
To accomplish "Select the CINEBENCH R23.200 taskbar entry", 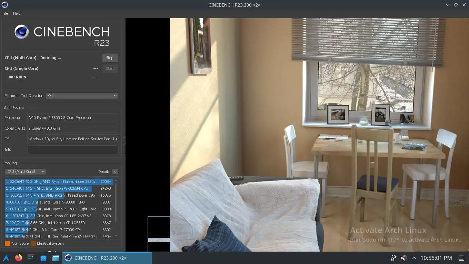I will pos(107,258).
